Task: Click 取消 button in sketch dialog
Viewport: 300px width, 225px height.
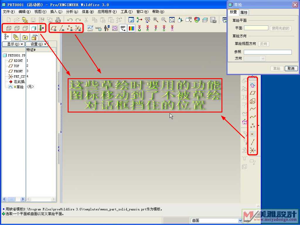Action: 291,69
